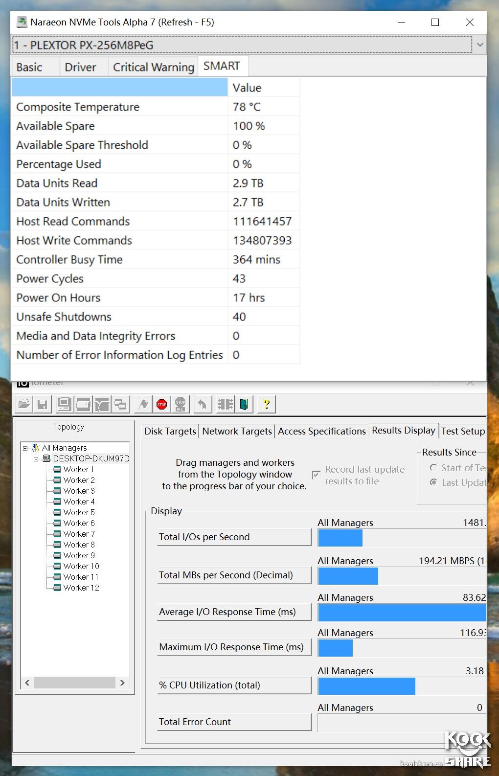499x776 pixels.
Task: Select Worker 6 in Topology tree
Action: point(79,523)
